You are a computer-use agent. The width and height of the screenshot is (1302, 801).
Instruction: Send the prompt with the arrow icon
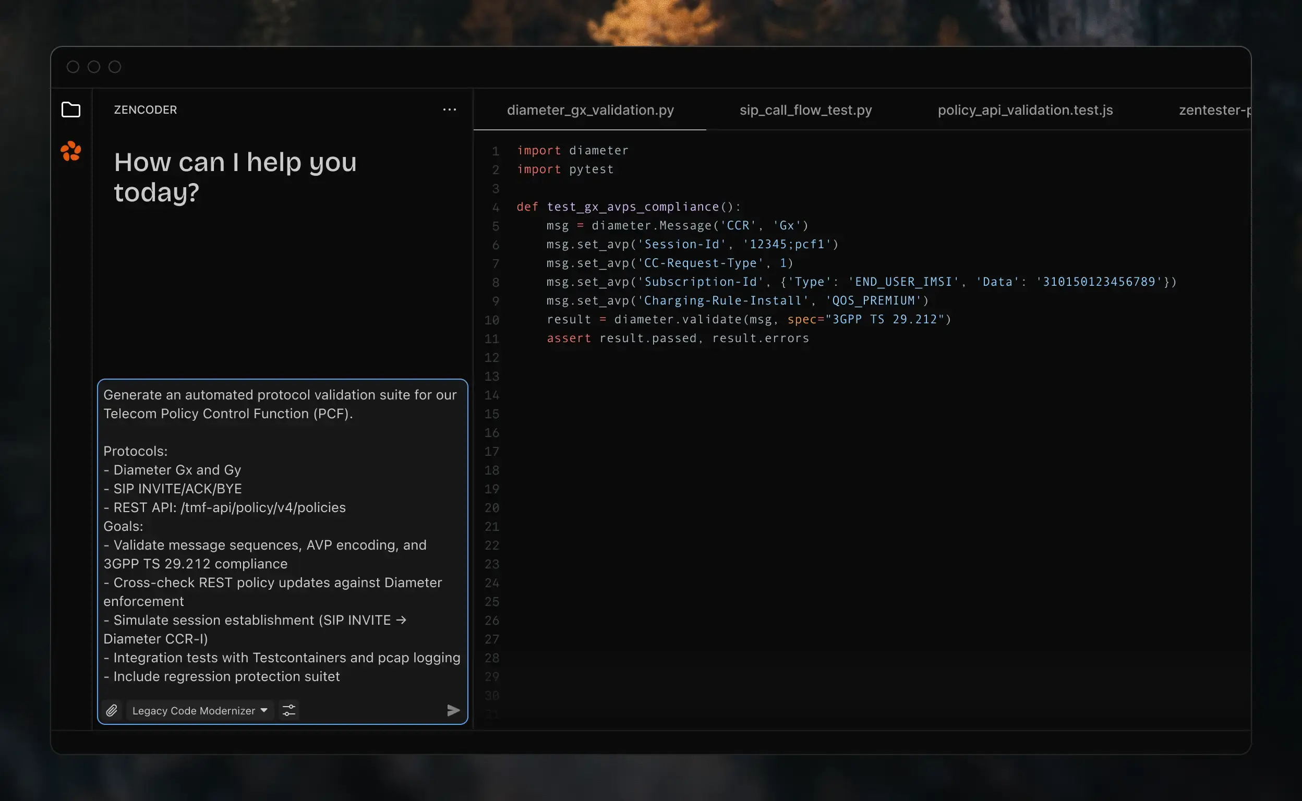coord(453,710)
